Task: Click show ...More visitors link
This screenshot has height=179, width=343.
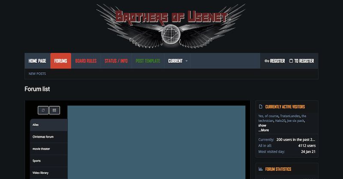Action: [263, 128]
